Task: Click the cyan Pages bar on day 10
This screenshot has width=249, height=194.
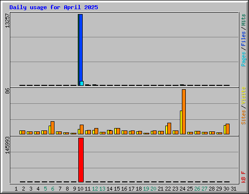Action: 82,83
